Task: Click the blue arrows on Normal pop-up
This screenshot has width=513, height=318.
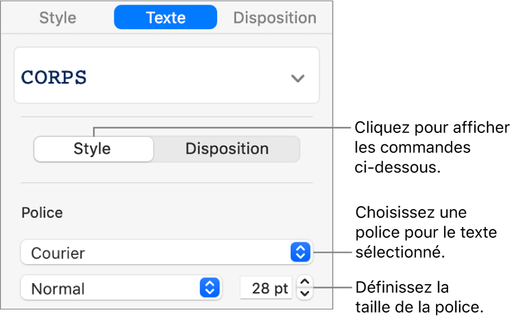Action: click(x=209, y=288)
